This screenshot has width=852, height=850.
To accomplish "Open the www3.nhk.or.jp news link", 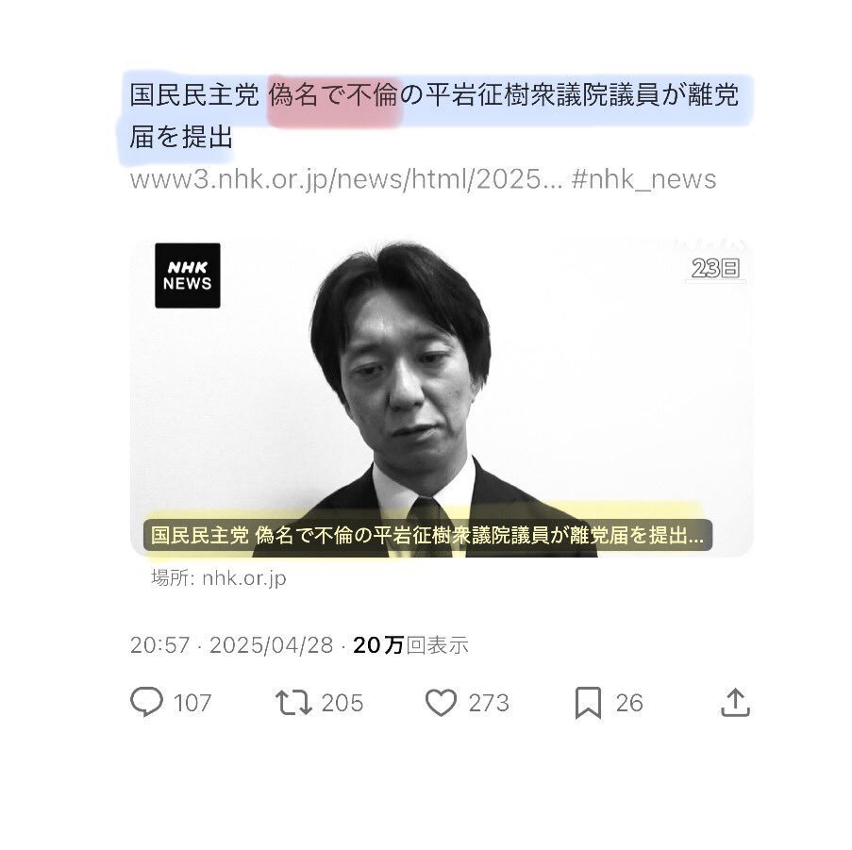I will tap(346, 179).
